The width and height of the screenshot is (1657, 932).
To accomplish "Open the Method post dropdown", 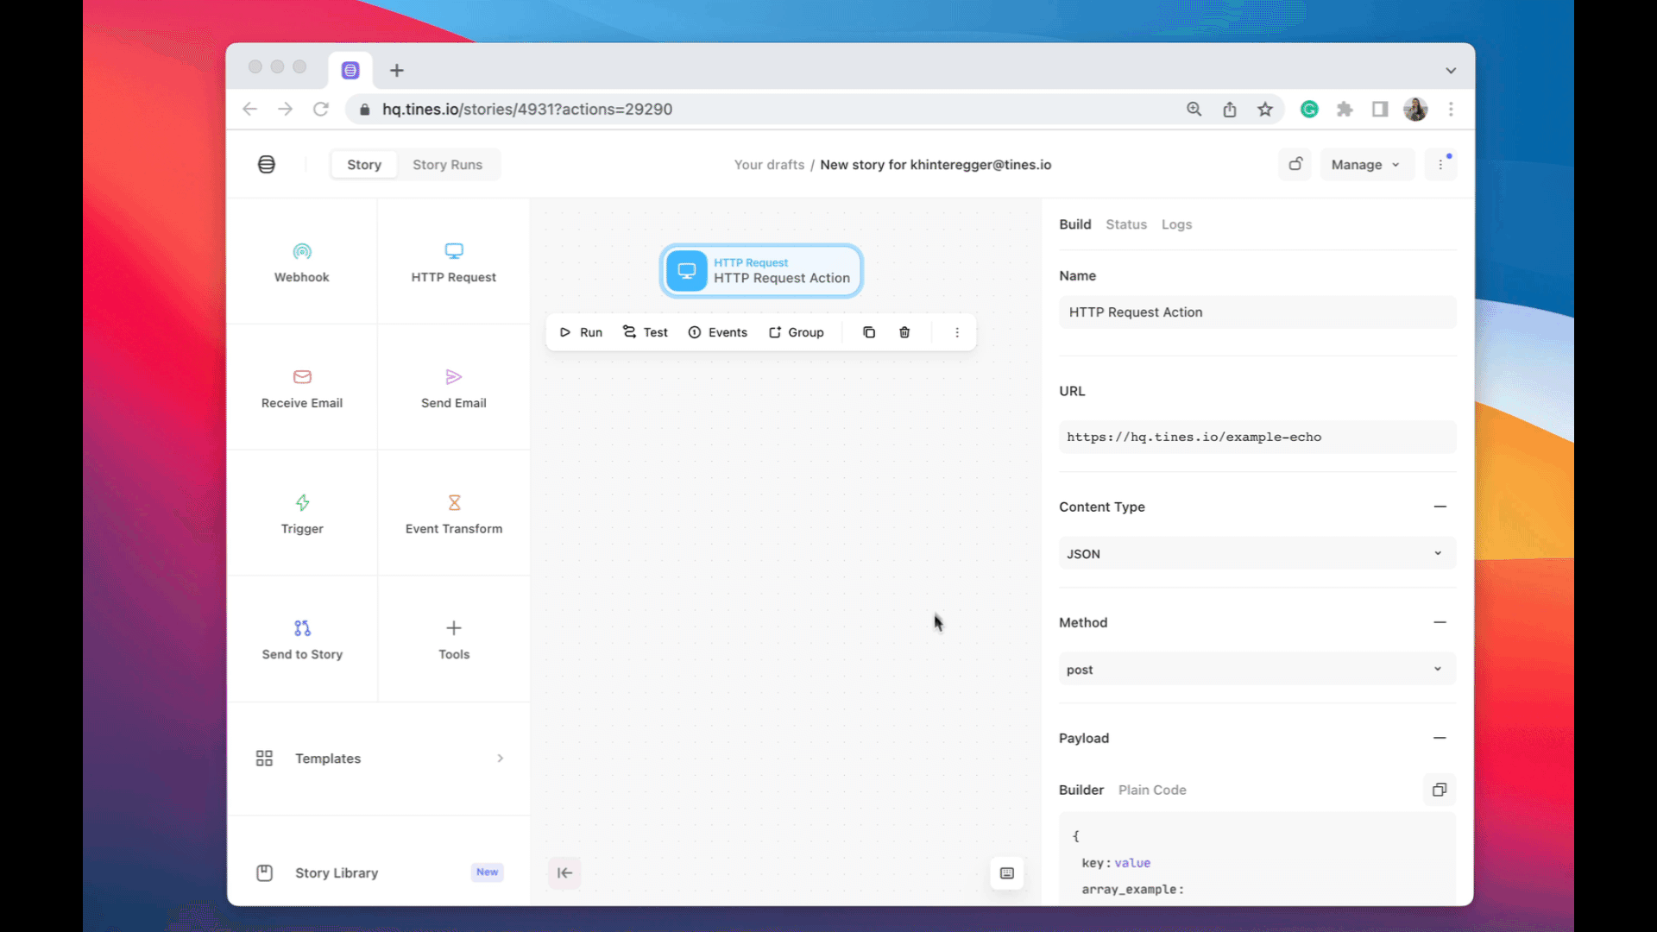I will pos(1257,670).
